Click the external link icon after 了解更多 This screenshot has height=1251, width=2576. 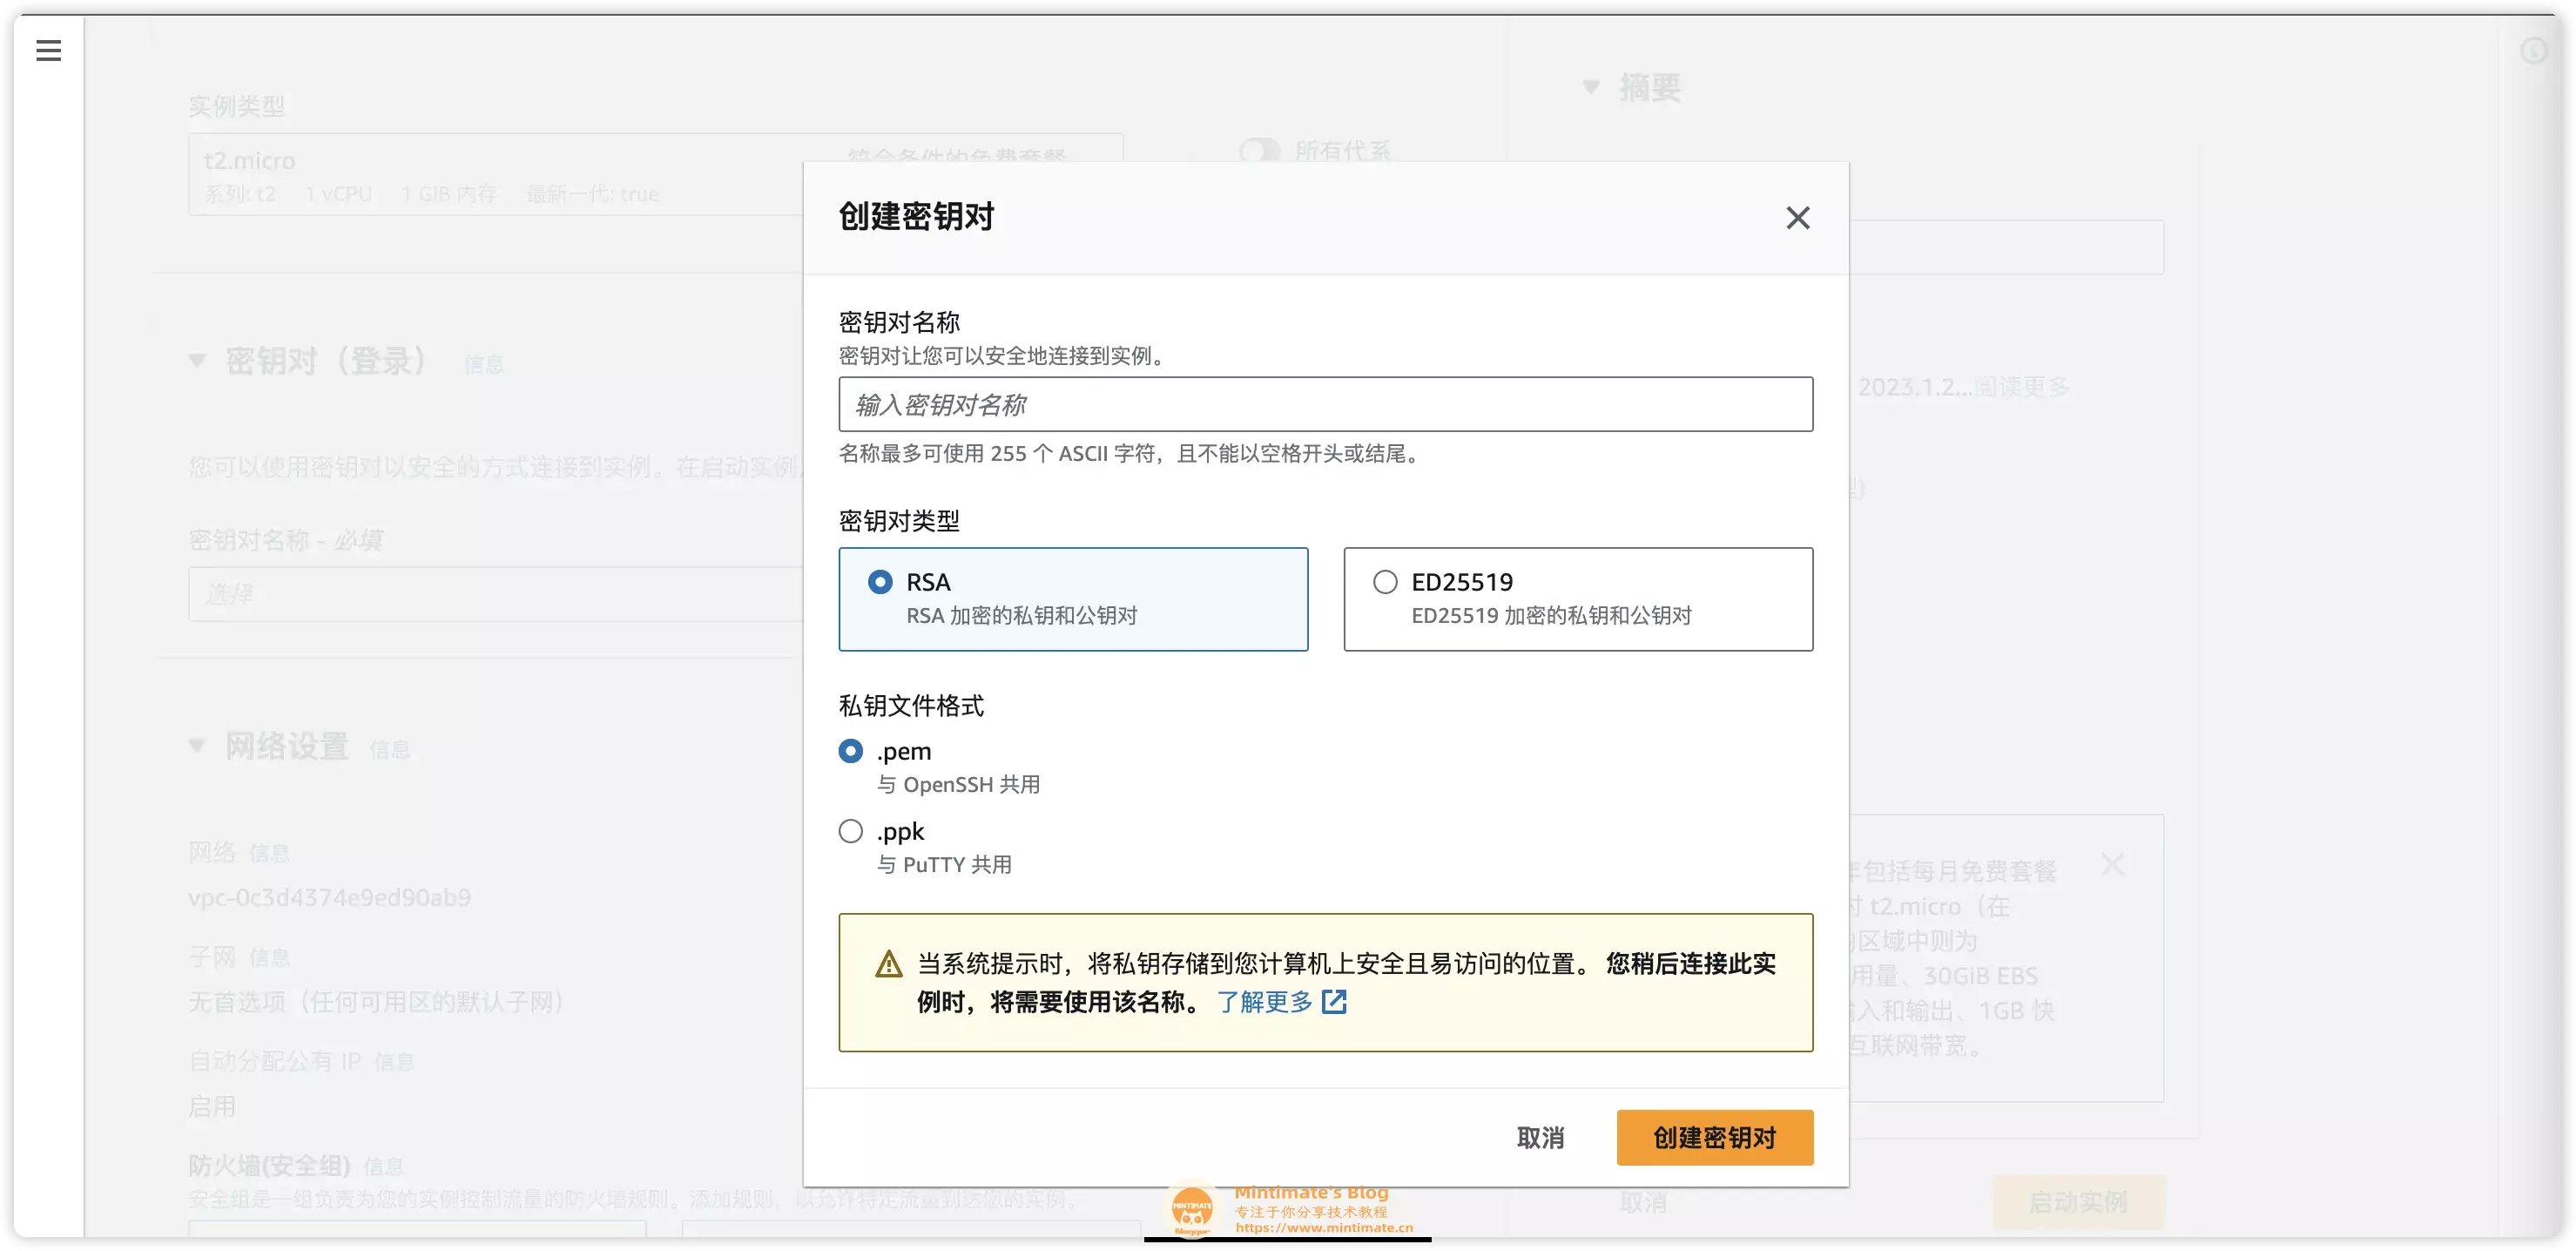(1334, 1002)
